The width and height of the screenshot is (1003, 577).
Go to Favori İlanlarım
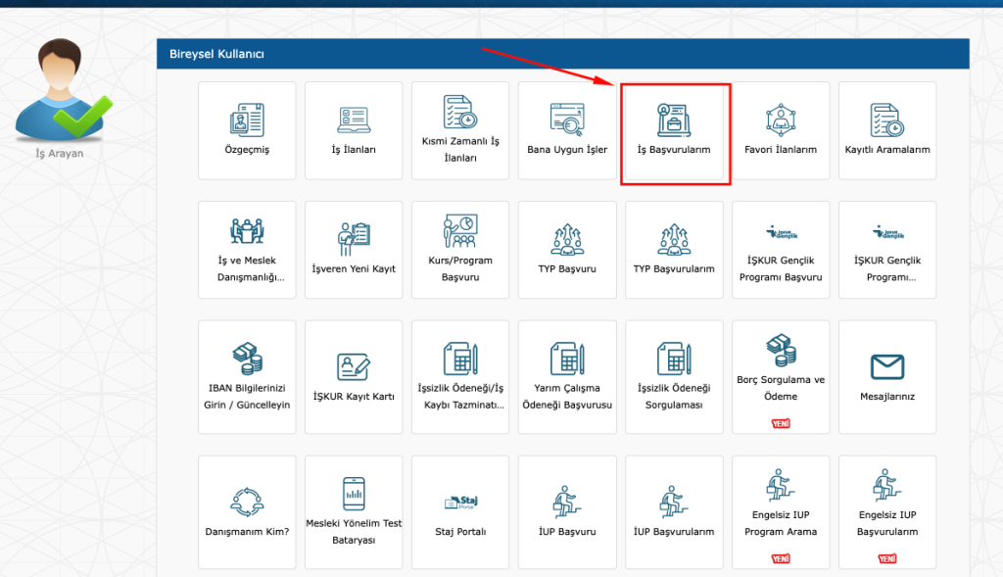pyautogui.click(x=781, y=130)
